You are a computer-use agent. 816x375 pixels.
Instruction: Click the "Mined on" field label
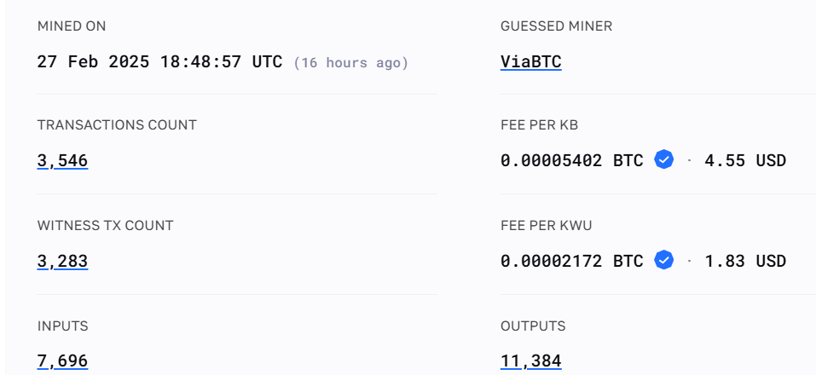[x=72, y=26]
